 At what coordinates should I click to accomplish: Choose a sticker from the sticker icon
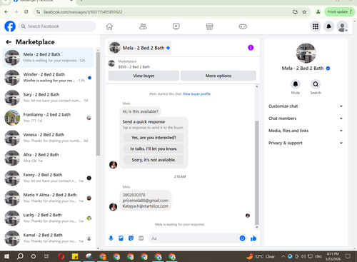coord(131,238)
